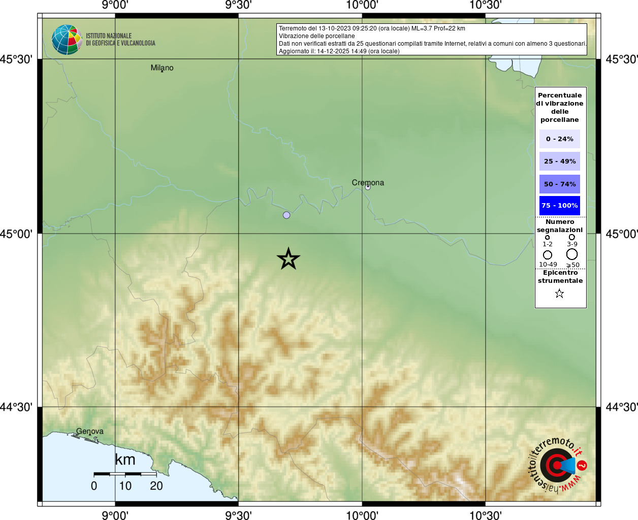Click the right 45°00' latitude label

(x=622, y=234)
